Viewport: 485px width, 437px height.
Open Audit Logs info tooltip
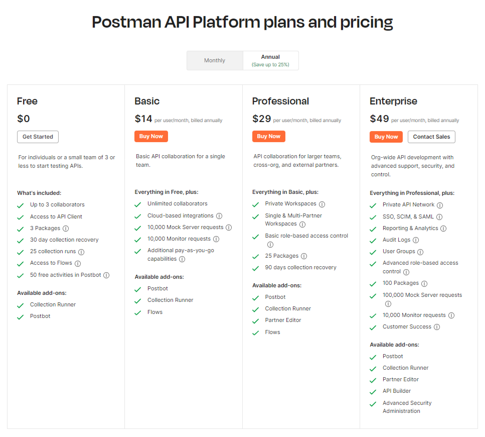point(416,240)
